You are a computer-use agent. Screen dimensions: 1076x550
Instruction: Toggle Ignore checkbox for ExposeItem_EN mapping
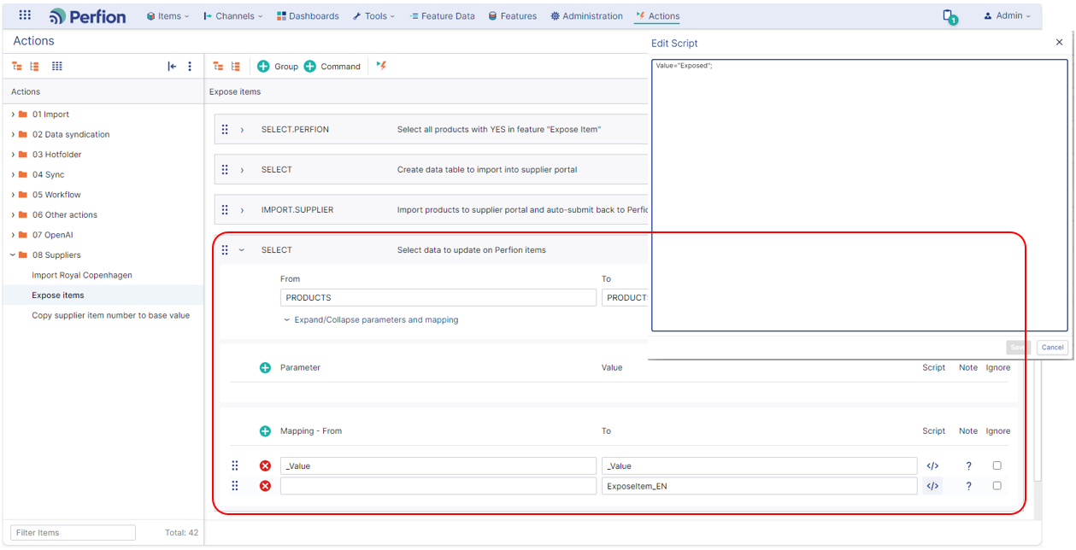pos(997,486)
